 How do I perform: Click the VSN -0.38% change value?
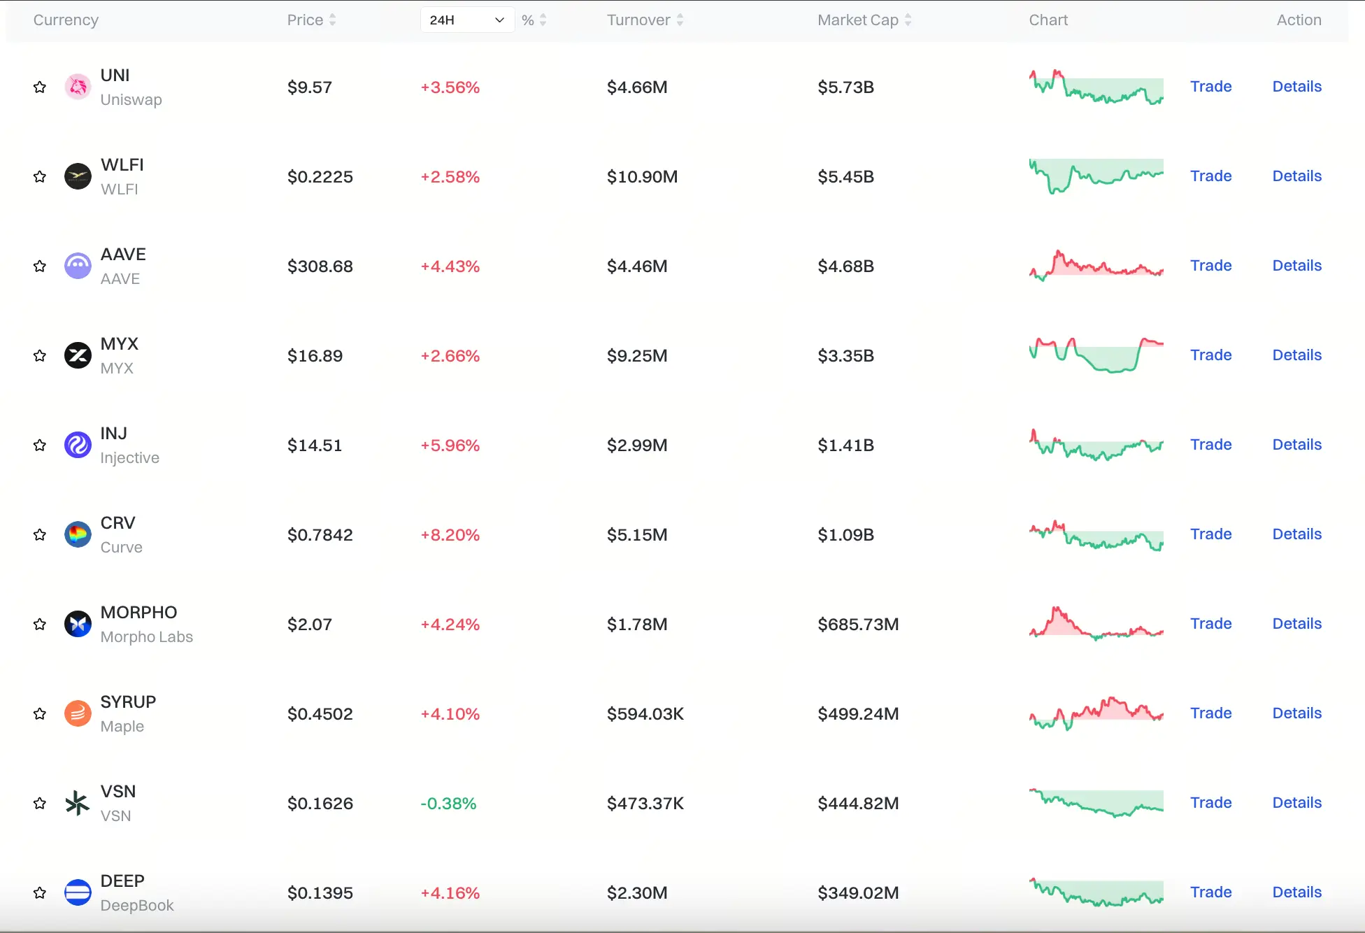448,804
